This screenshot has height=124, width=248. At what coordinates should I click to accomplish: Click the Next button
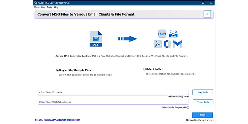203,115
